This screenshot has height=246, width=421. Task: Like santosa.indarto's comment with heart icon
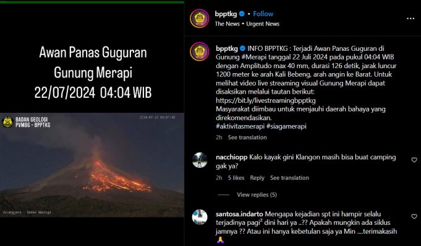pos(414,216)
